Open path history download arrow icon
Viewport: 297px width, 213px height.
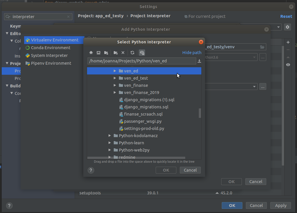click(199, 61)
